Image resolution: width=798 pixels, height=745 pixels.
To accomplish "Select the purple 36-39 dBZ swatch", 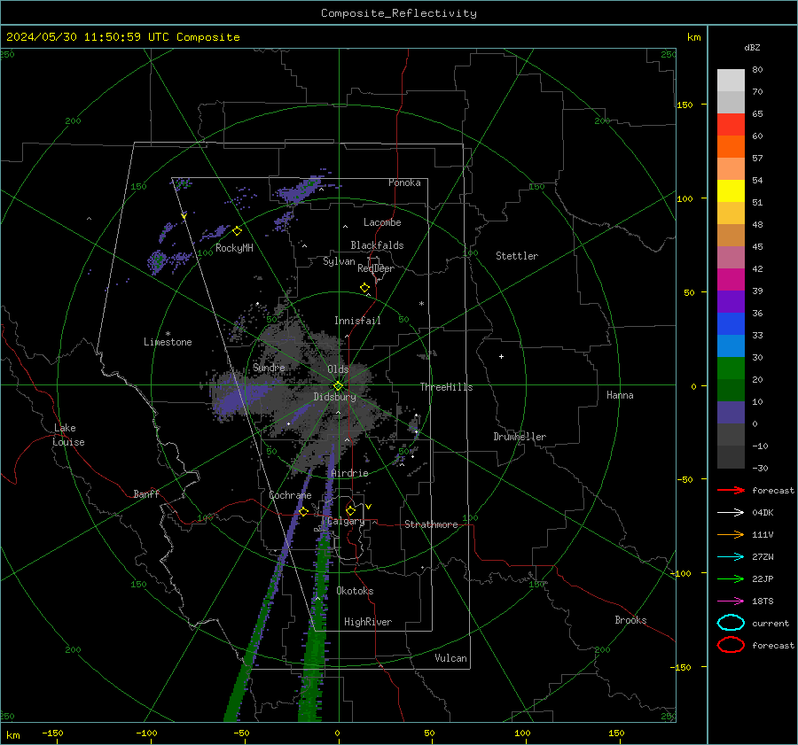I will click(731, 301).
